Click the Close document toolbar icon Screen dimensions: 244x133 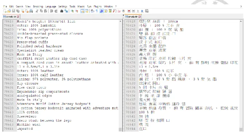[23, 11]
